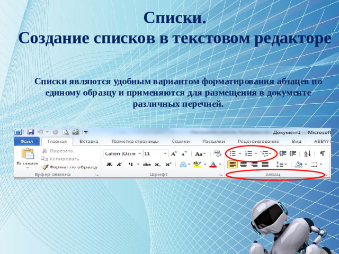The width and height of the screenshot is (339, 254).
Task: Open the Рецензирование tab
Action: tap(258, 141)
